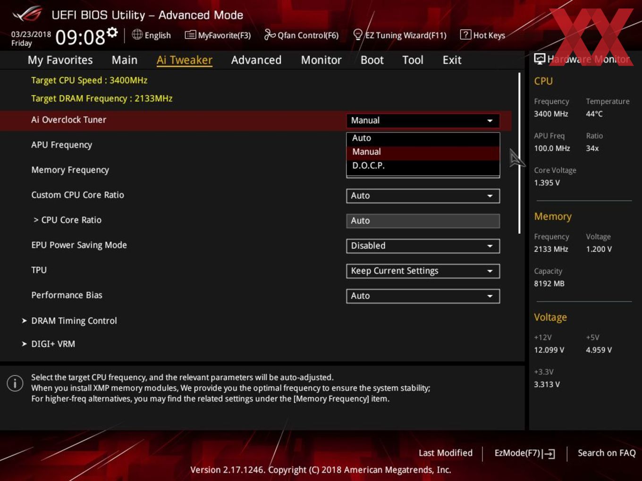The width and height of the screenshot is (642, 481).
Task: Open Hot Keys question mark icon
Action: pyautogui.click(x=465, y=34)
